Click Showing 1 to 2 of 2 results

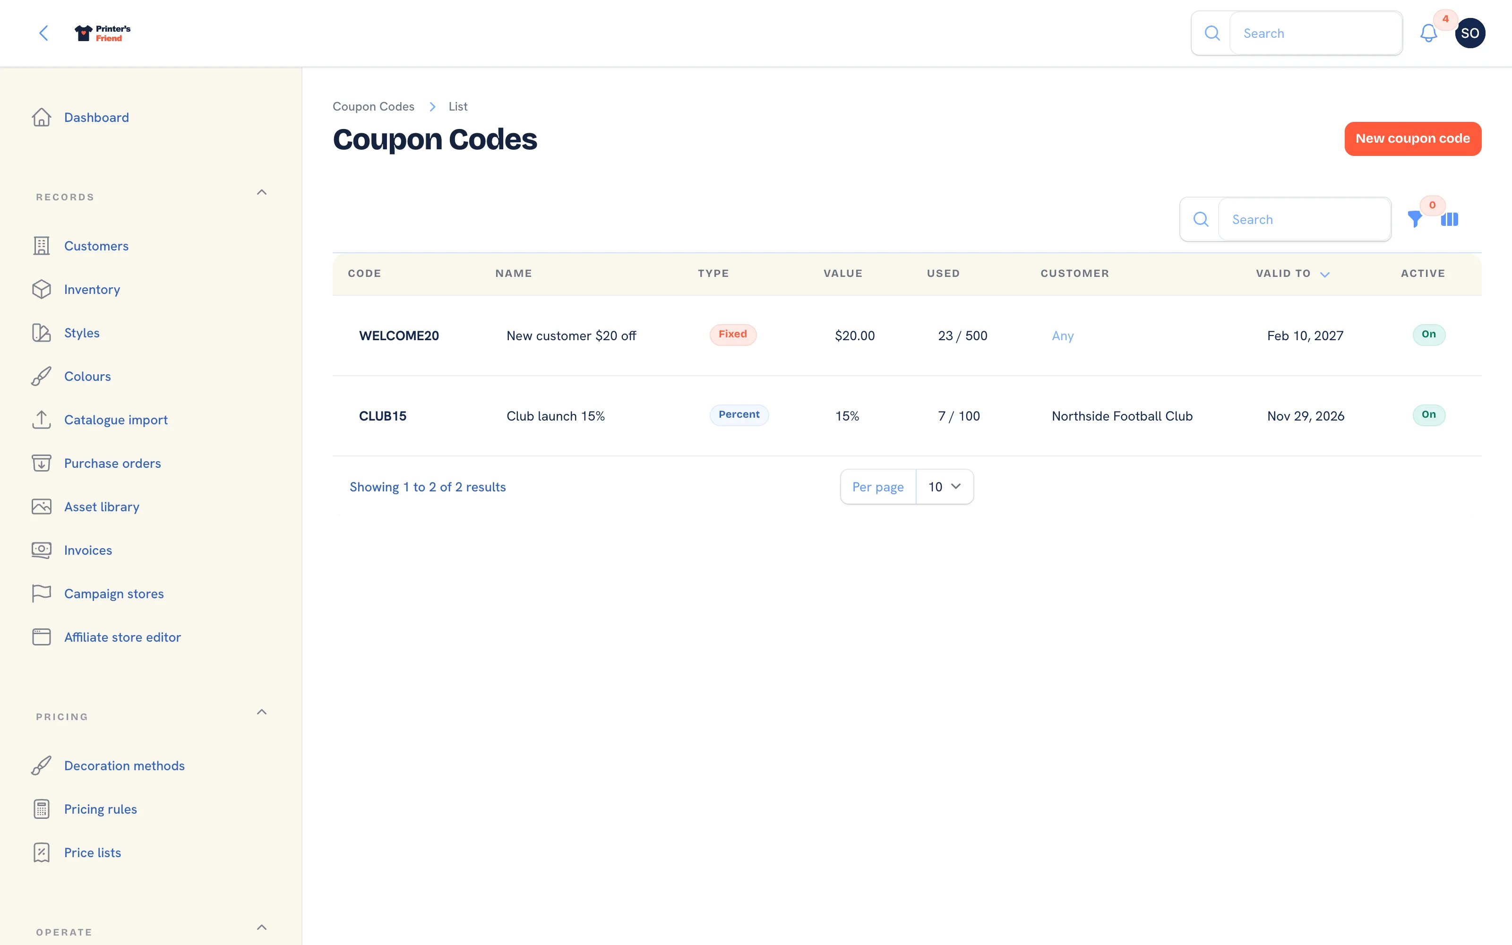(x=427, y=487)
